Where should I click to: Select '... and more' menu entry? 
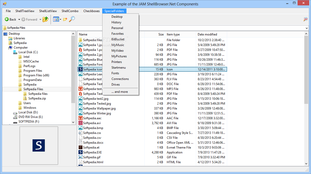pyautogui.click(x=121, y=92)
